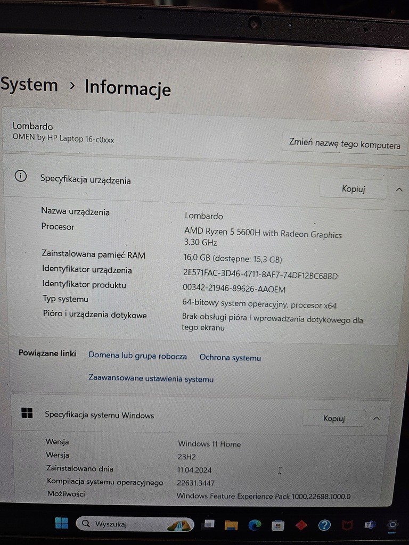The height and width of the screenshot is (545, 409).
Task: Click Specyfikacja systemu Windows section title
Action: [99, 415]
